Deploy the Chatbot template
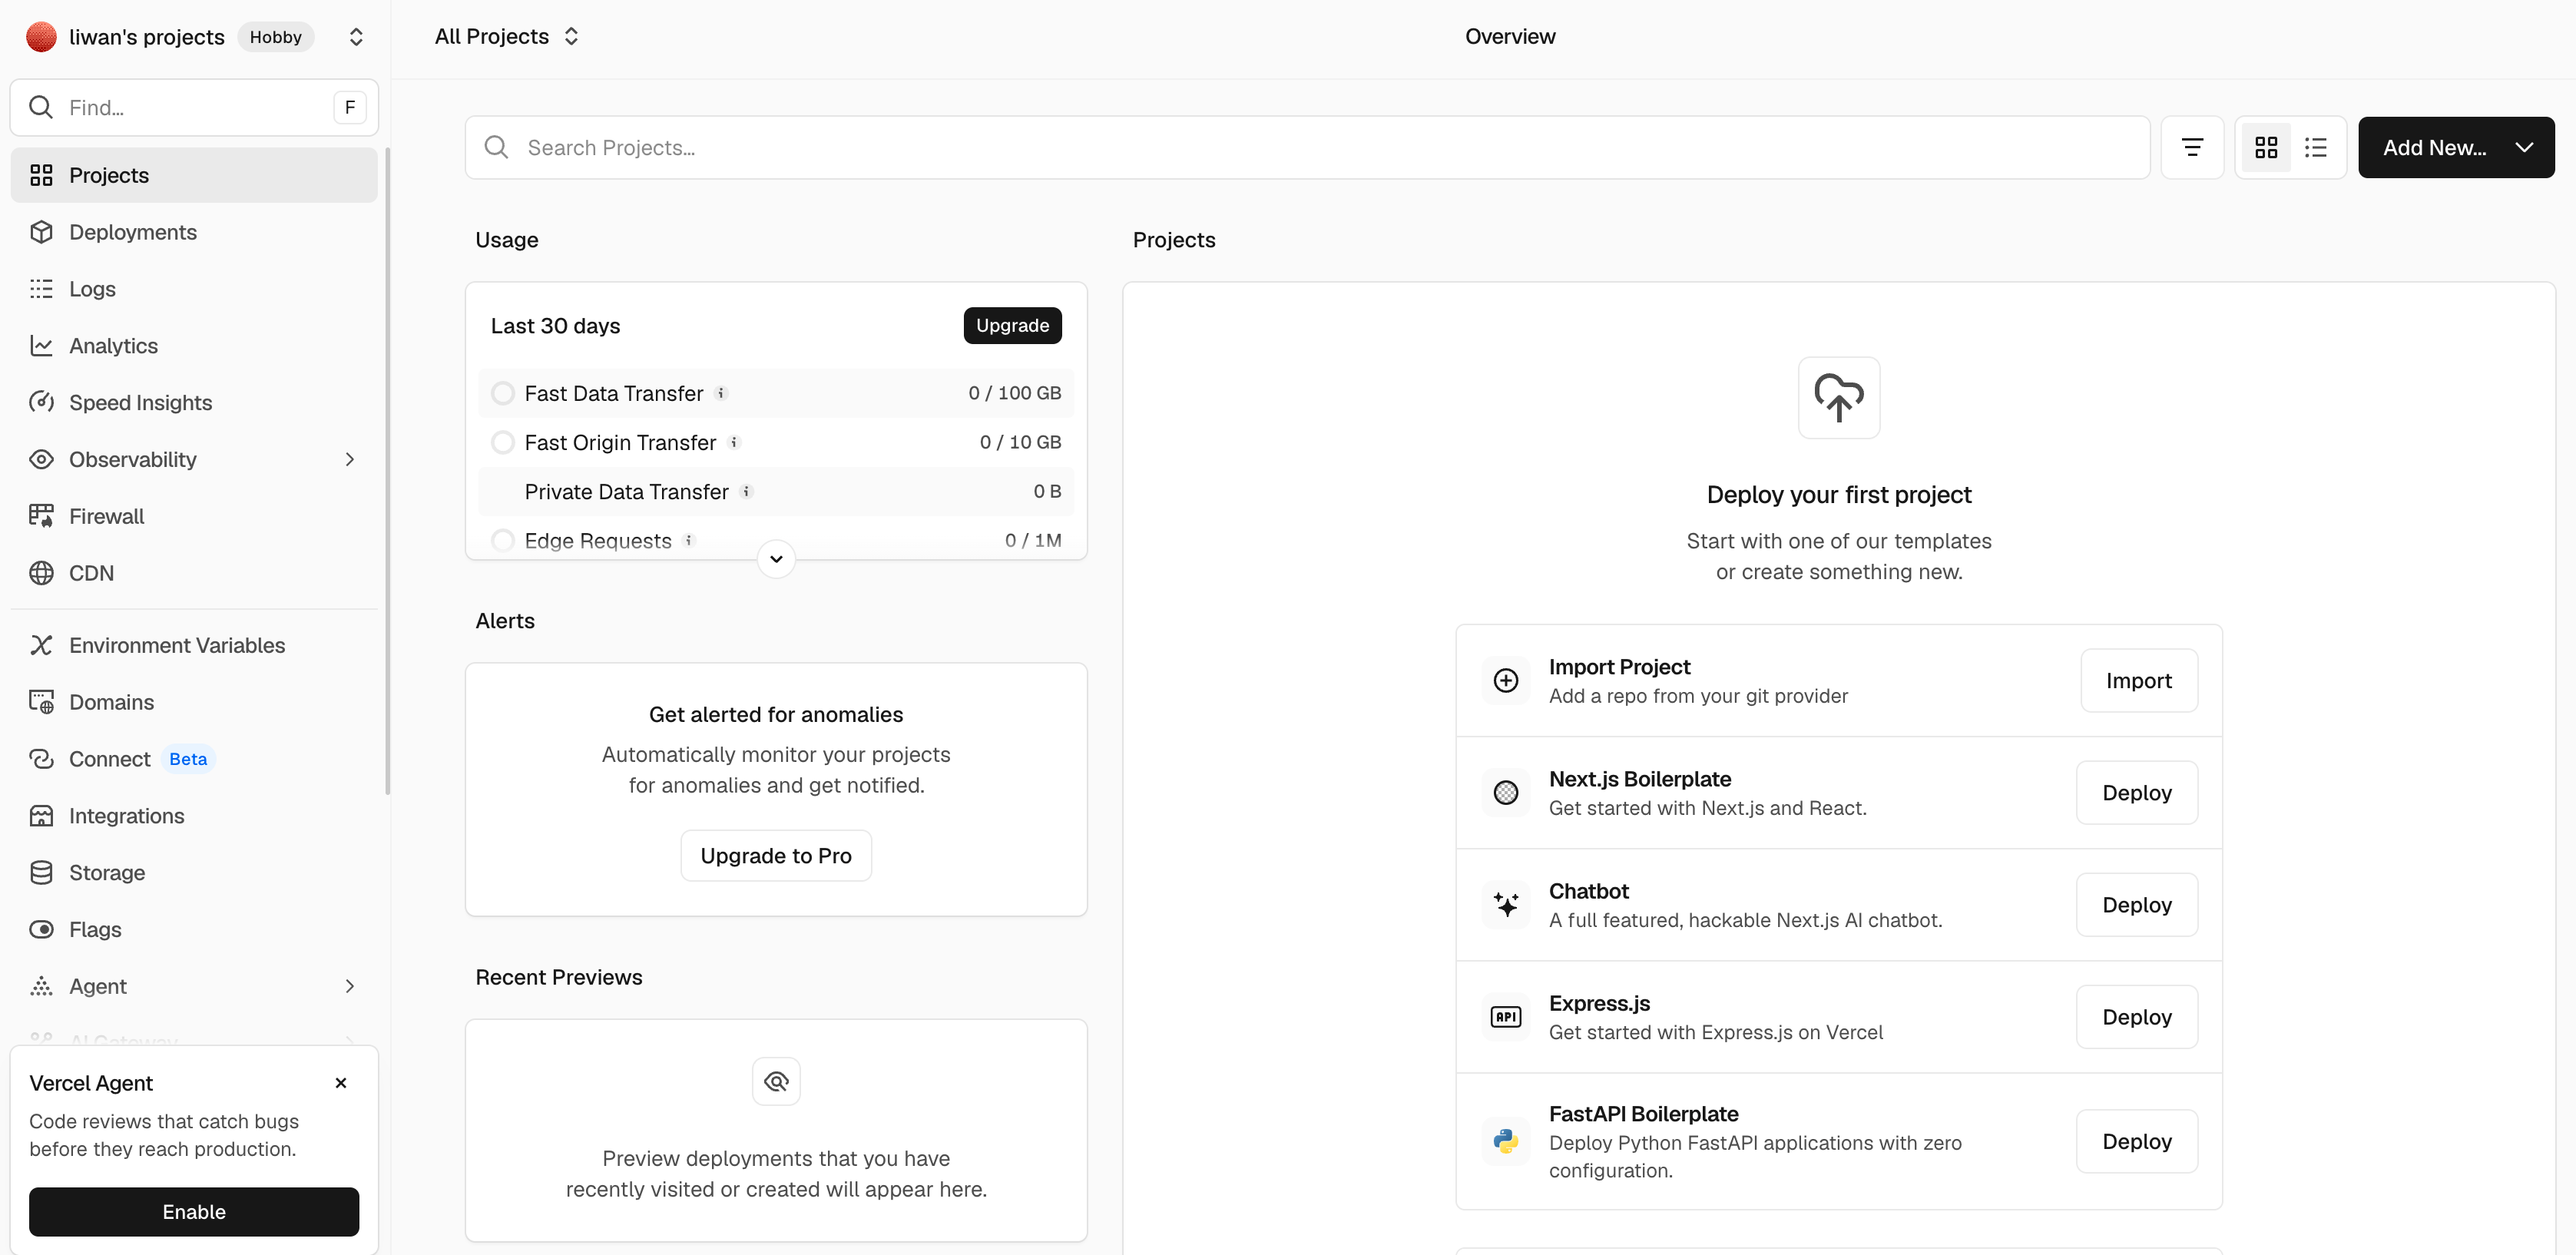This screenshot has width=2576, height=1255. (2137, 905)
